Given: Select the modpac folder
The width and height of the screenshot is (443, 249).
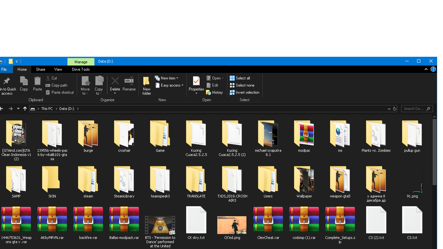Looking at the screenshot, I should [x=304, y=136].
